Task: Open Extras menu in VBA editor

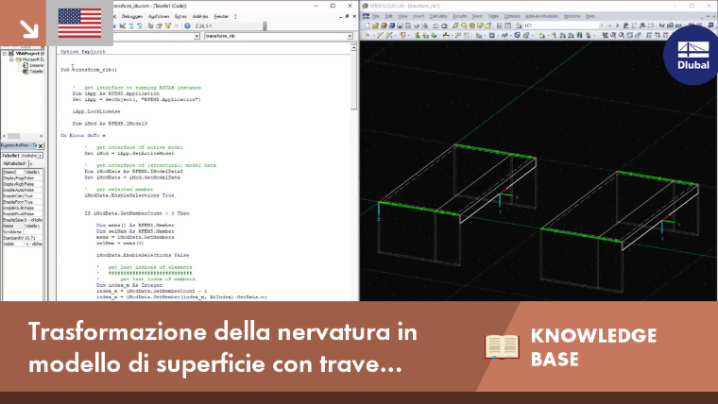Action: (x=180, y=16)
